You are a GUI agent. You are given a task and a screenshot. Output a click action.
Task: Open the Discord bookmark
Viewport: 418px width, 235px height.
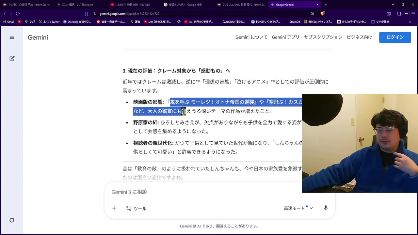pyautogui.click(x=77, y=22)
